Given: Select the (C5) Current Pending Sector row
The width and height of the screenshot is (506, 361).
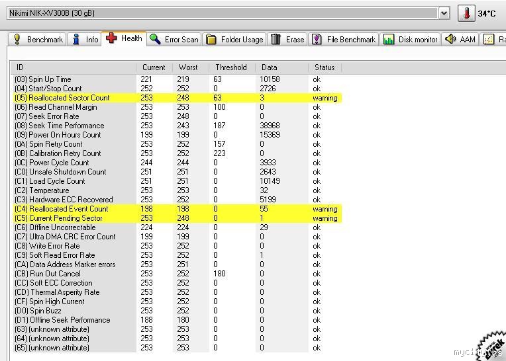Looking at the screenshot, I should click(177, 218).
